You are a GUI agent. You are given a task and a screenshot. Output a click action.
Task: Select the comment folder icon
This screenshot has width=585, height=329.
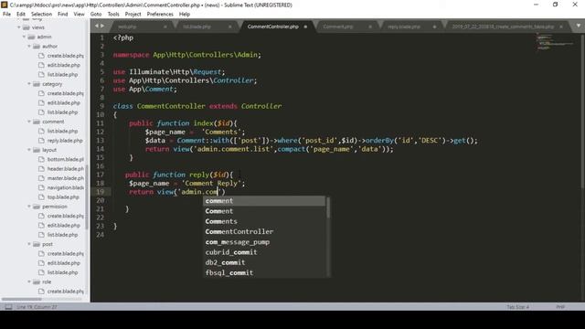[37, 122]
